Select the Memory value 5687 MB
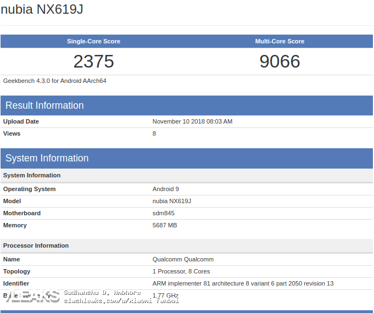Viewport: 374px width, 313px height. click(x=165, y=225)
